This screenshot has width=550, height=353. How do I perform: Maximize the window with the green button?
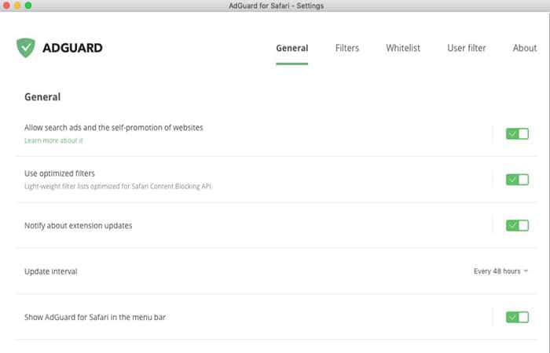tap(28, 5)
